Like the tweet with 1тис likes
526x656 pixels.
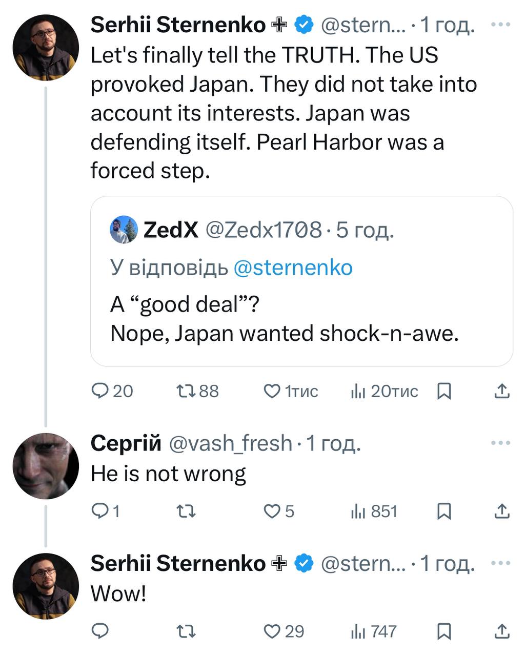click(x=272, y=392)
